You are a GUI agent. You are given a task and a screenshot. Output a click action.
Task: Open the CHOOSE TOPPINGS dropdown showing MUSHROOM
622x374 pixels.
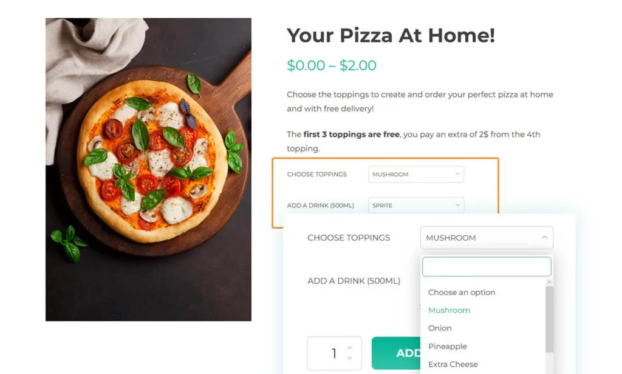click(x=415, y=174)
